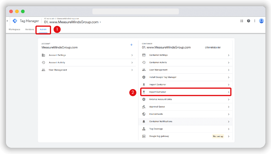This screenshot has width=271, height=154.
Task: Click the Container Notifications bell icon
Action: [x=144, y=122]
